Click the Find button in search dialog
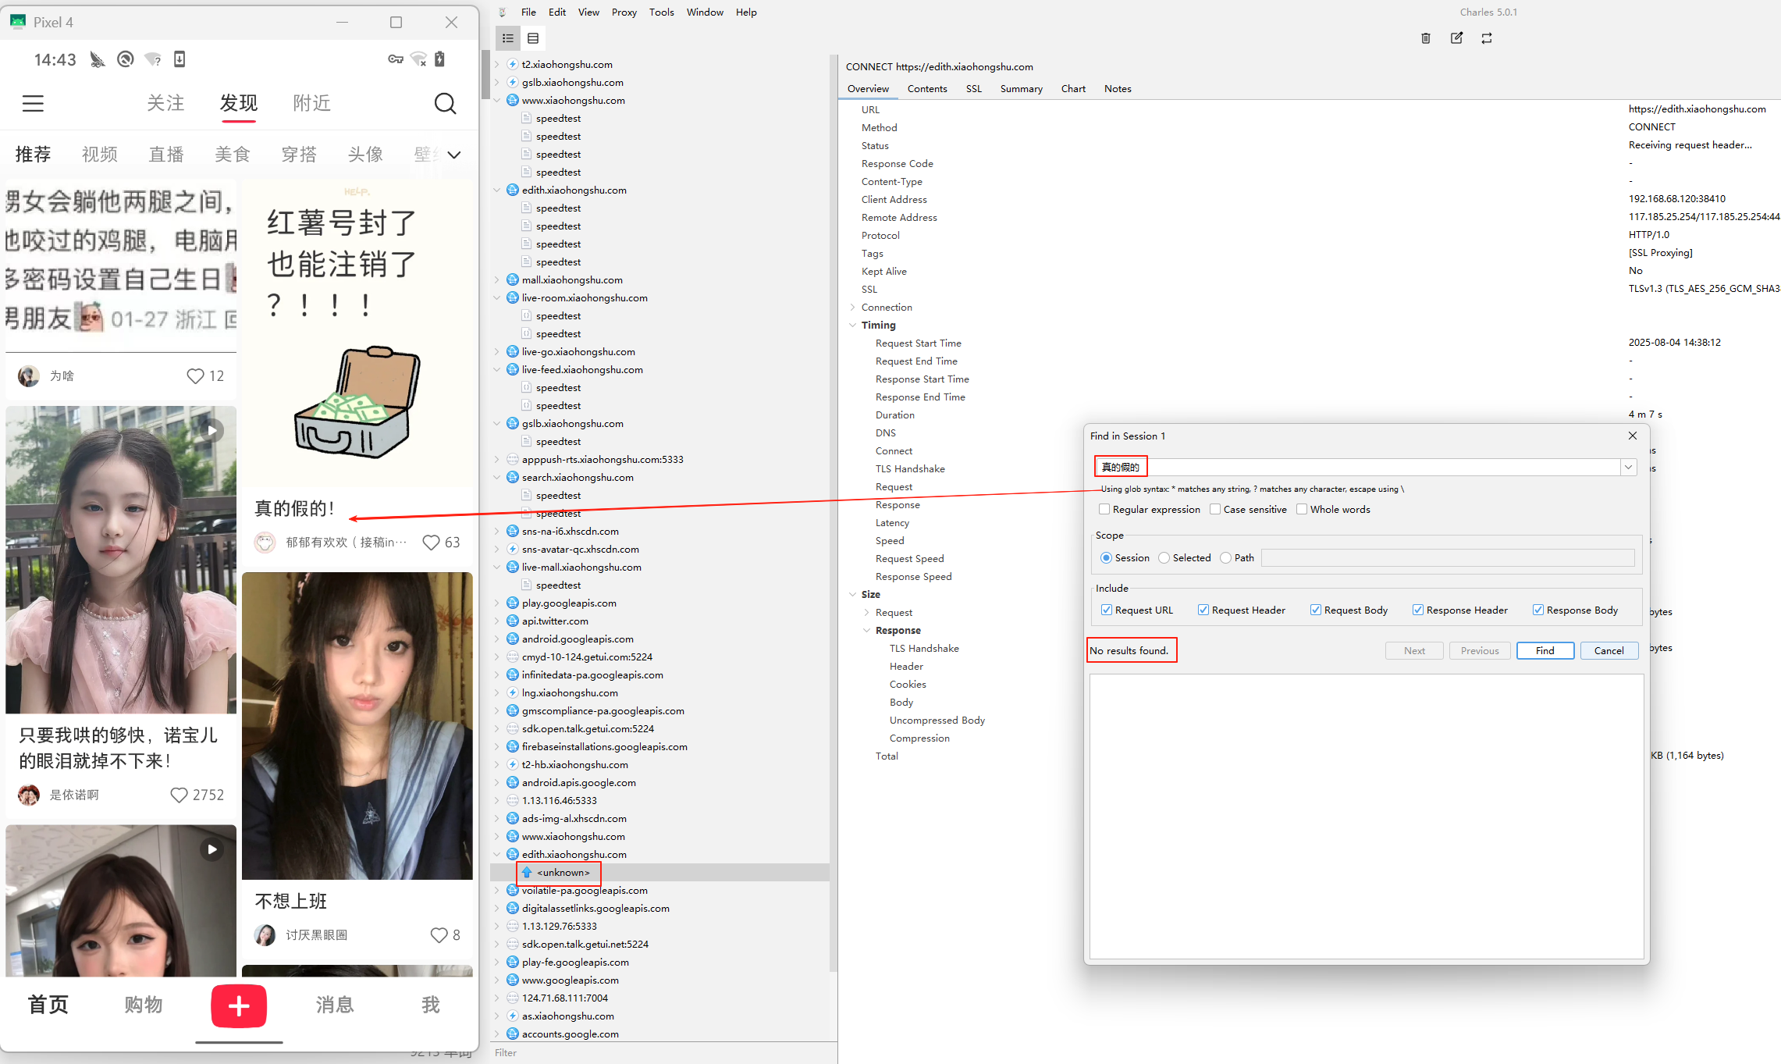 tap(1545, 650)
